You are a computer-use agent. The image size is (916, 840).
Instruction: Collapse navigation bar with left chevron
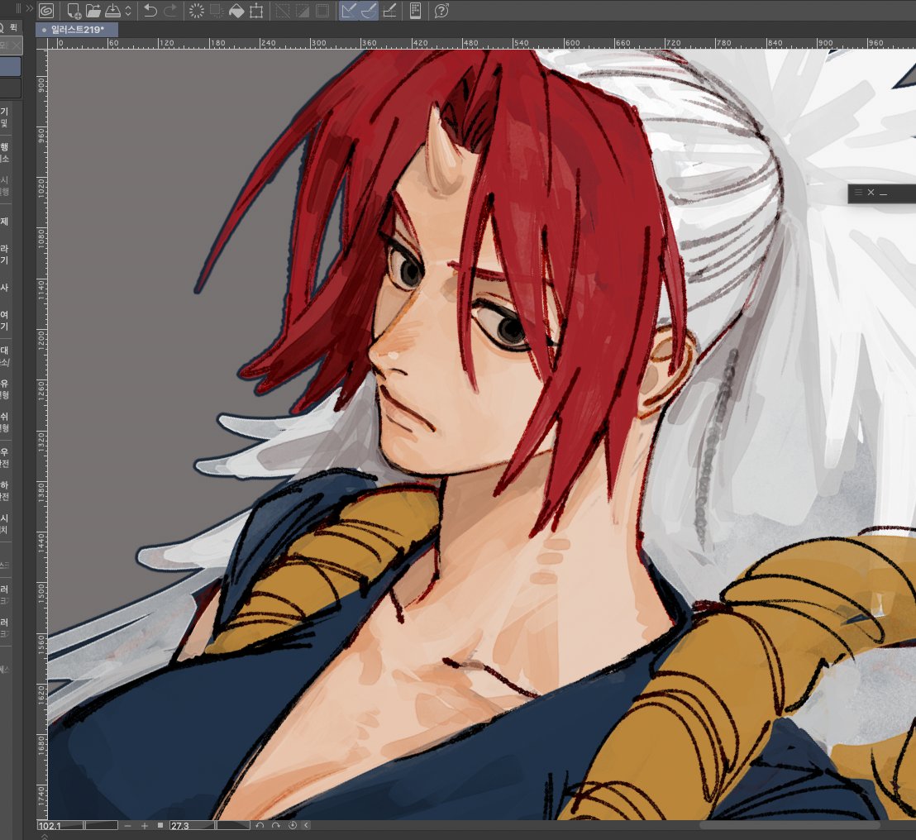click(x=306, y=825)
